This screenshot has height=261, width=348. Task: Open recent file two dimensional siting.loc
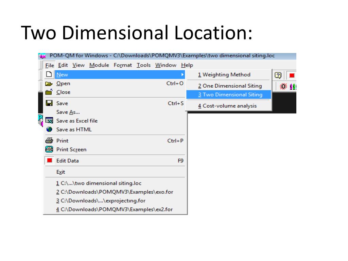[x=115, y=183]
